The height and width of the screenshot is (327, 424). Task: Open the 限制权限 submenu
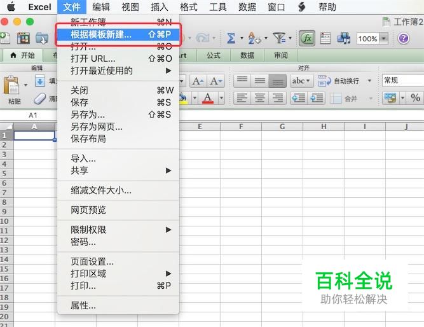(118, 230)
